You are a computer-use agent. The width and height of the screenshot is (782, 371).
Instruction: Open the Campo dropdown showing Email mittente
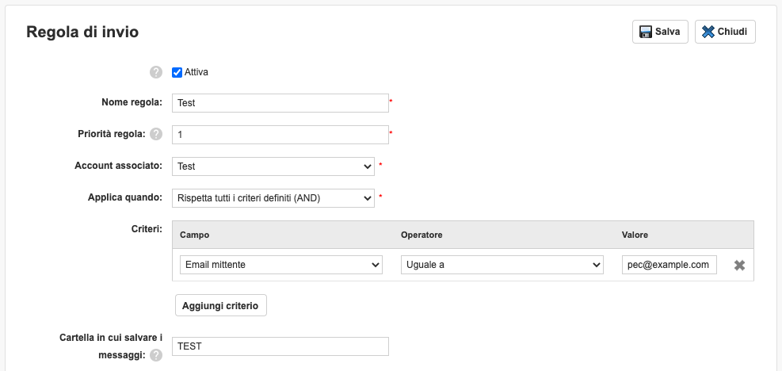281,265
